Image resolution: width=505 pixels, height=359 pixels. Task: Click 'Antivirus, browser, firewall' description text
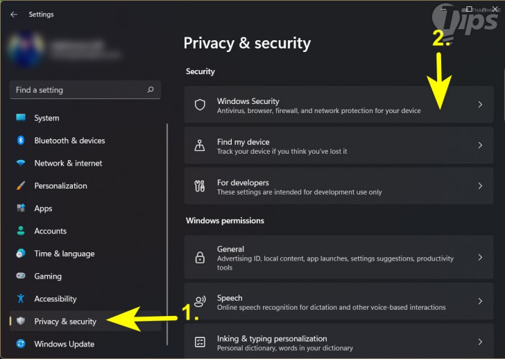coord(319,111)
